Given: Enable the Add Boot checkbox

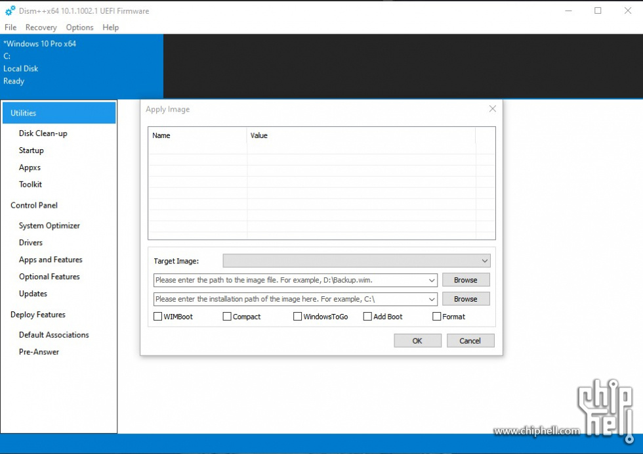Looking at the screenshot, I should [x=367, y=317].
